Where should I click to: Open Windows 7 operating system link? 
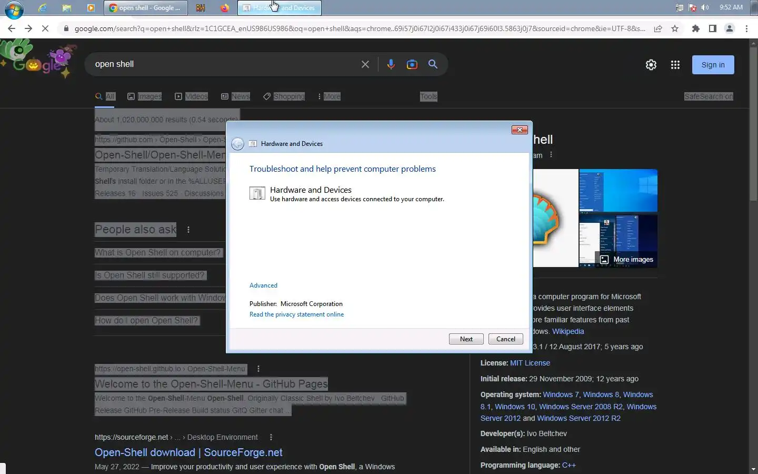coord(561,394)
